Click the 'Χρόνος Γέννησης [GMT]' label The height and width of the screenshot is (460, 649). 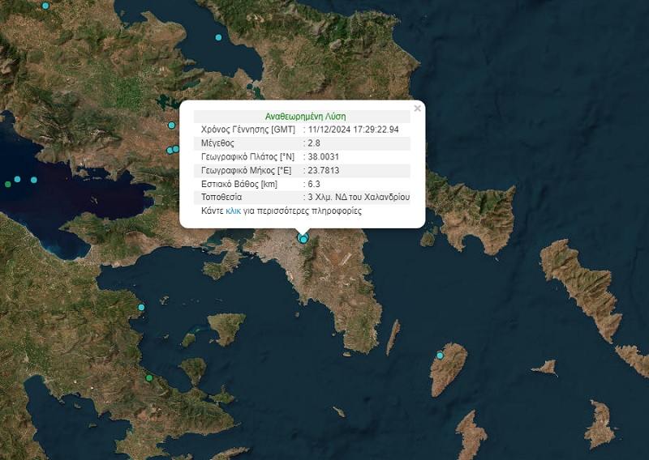tap(248, 130)
